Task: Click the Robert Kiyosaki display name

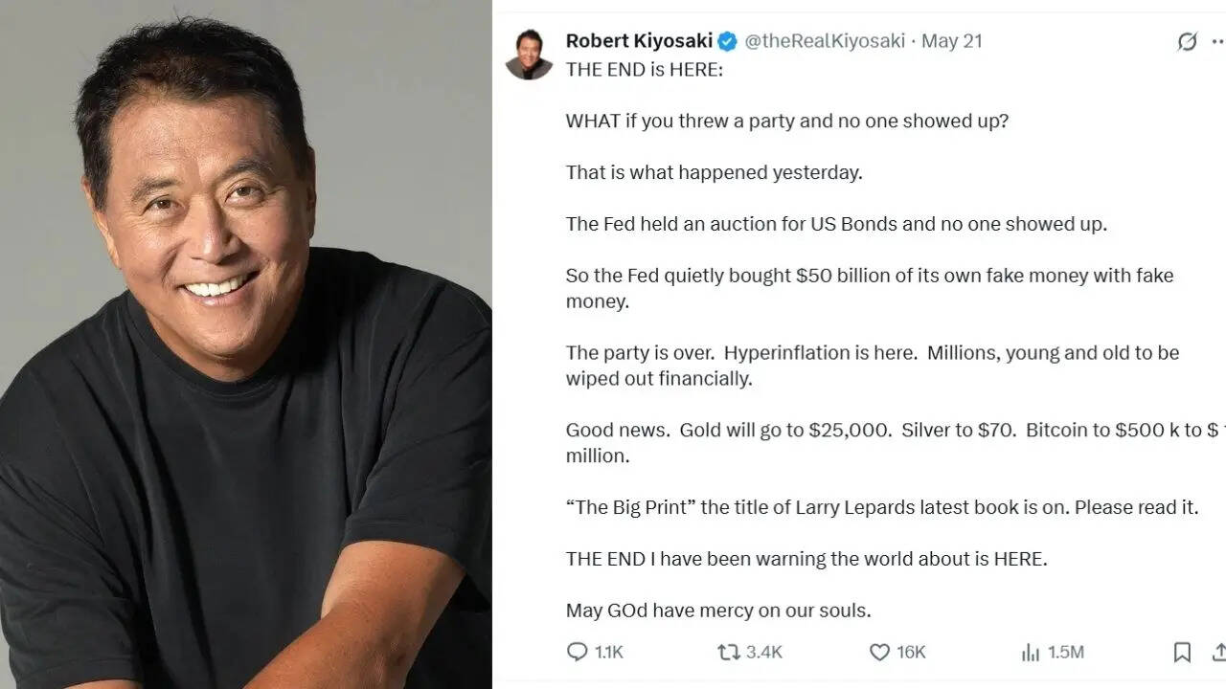Action: [639, 41]
